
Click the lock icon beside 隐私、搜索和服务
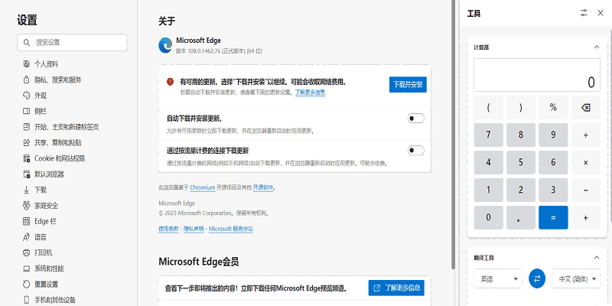[x=27, y=80]
